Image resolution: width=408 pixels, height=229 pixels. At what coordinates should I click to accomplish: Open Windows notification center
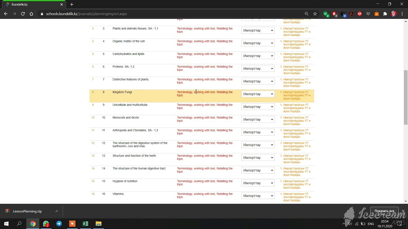399,224
